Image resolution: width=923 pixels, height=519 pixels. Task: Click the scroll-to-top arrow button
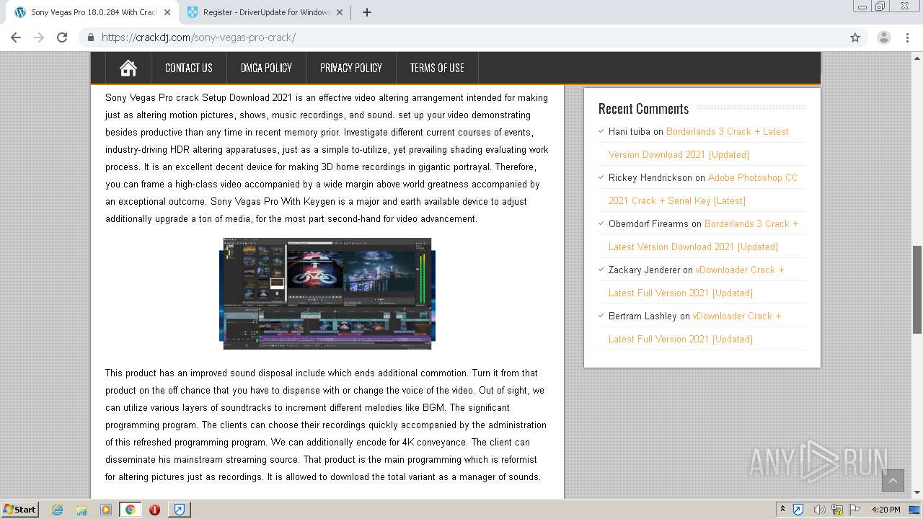893,481
